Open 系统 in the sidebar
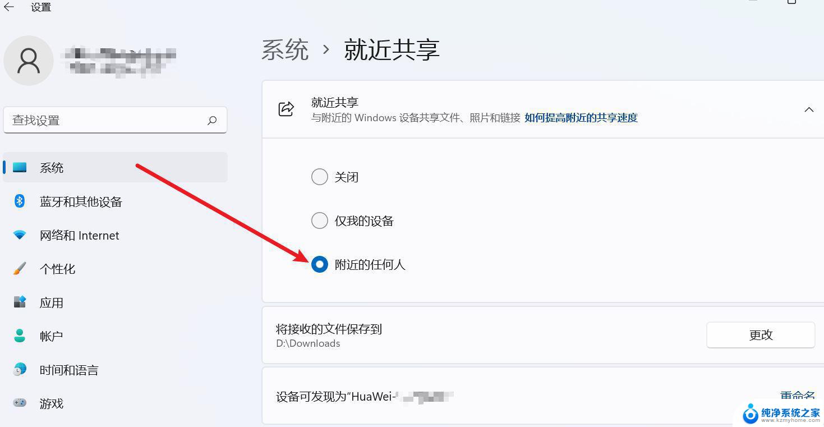 tap(115, 167)
